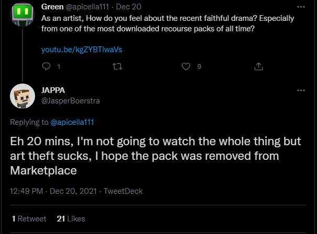Open the youtu.be video link
Image resolution: width=317 pixels, height=234 pixels.
coord(82,50)
